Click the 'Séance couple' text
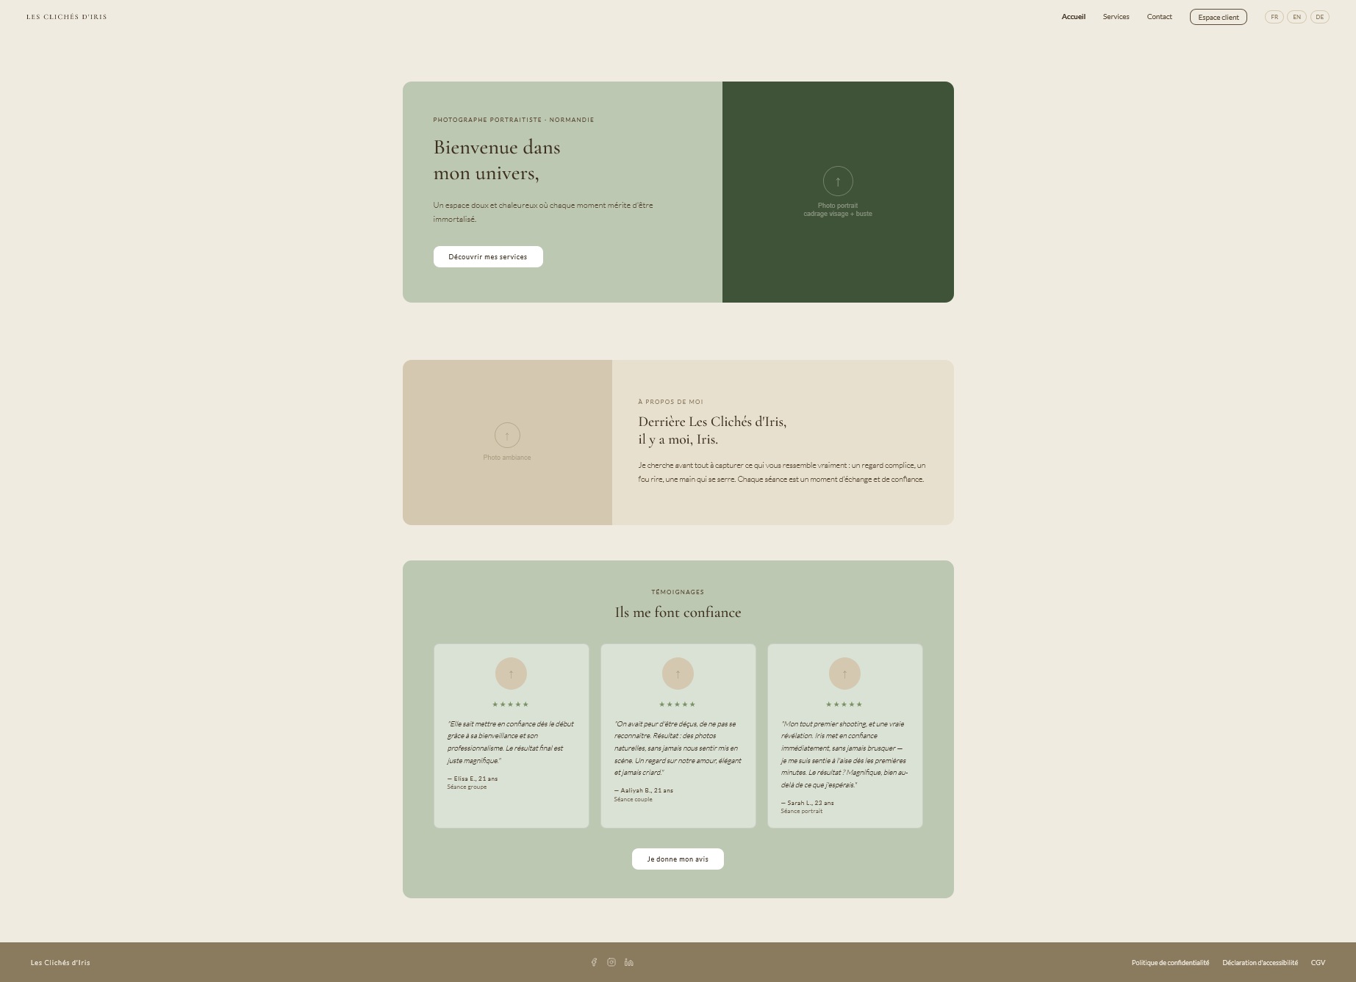 [x=633, y=800]
